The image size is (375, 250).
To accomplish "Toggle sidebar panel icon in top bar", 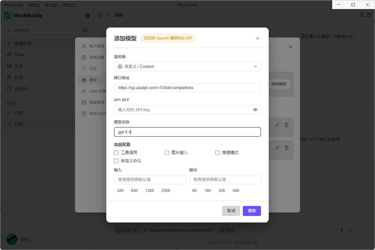I will [100, 15].
